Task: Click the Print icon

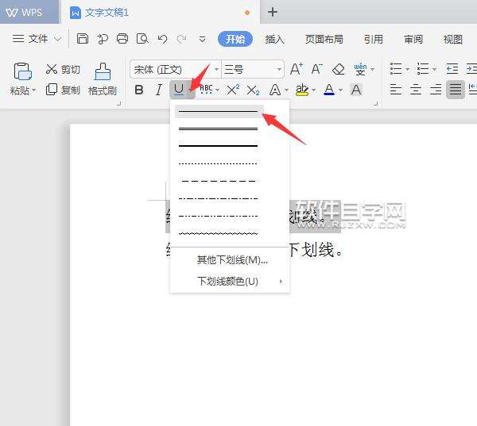Action: click(122, 39)
